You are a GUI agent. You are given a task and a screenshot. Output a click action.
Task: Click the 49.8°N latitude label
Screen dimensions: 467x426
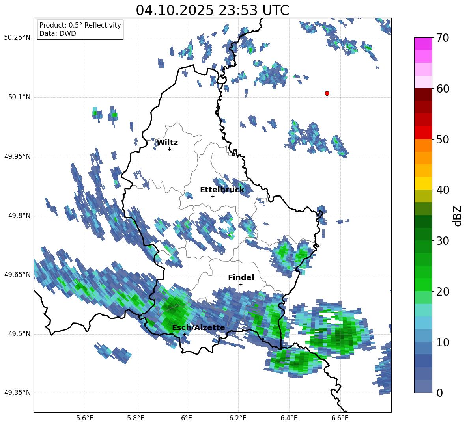click(x=19, y=216)
